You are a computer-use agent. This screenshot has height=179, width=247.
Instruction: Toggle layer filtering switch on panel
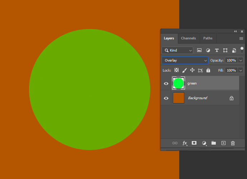coord(242,50)
